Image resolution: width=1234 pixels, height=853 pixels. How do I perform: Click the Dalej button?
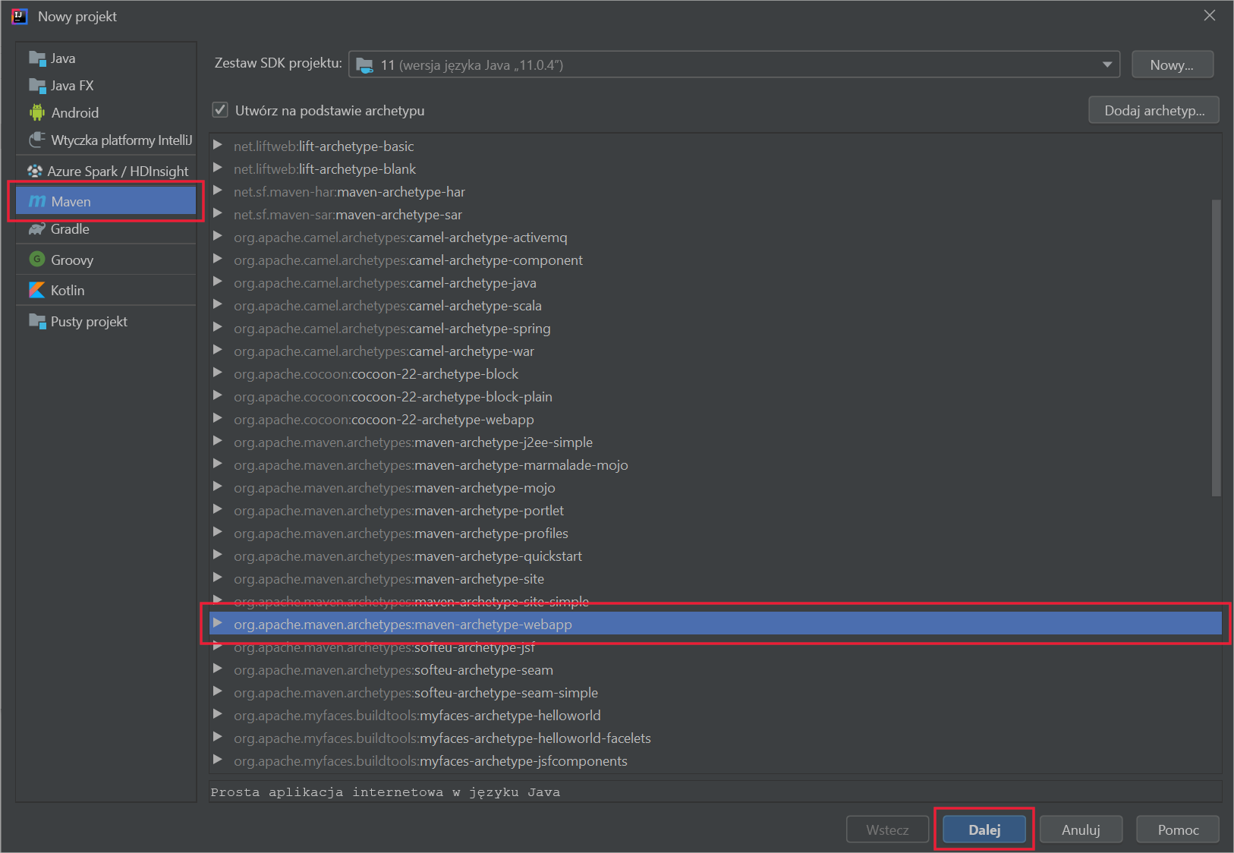click(x=984, y=829)
